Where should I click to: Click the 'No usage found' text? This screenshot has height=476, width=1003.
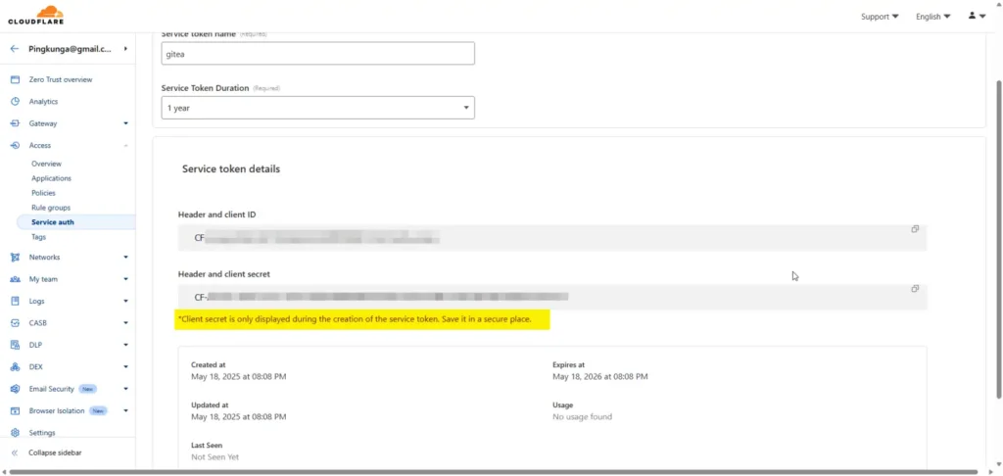[x=582, y=417]
